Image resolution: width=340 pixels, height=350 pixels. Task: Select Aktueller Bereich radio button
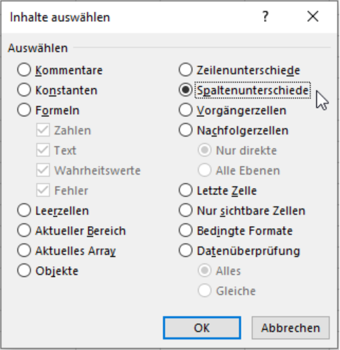pyautogui.click(x=24, y=230)
